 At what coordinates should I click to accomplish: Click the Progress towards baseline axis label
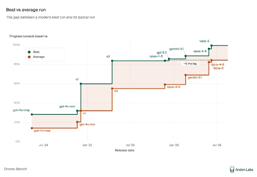28,36
